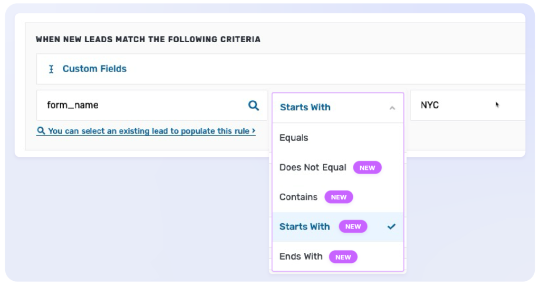Choose the Equals option
The image size is (540, 285).
pos(338,138)
